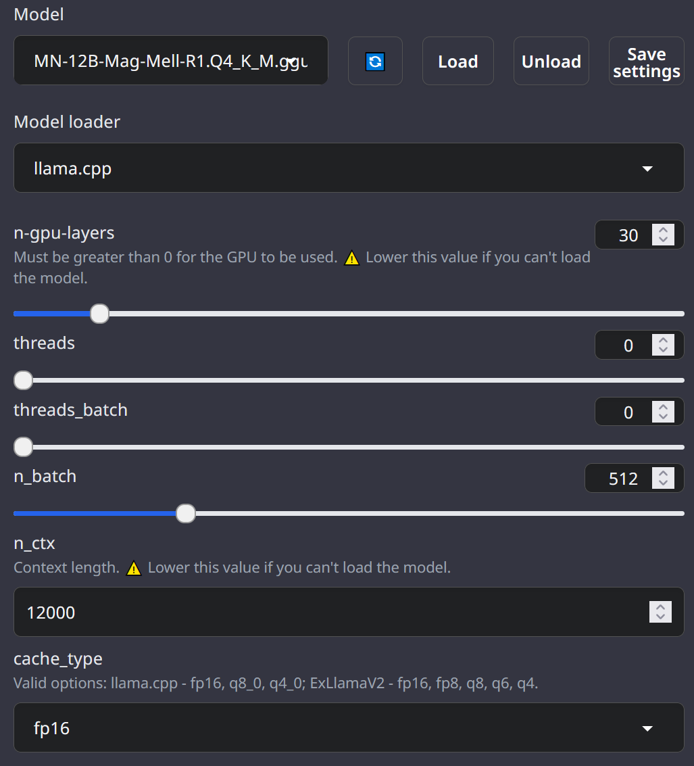This screenshot has height=766, width=694.
Task: Click the n-gpu-layers warning icon
Action: (351, 258)
